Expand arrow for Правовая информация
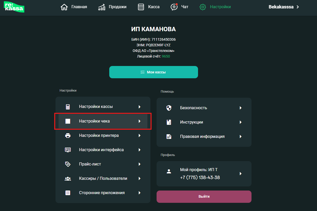Viewport: 317px width, 211px height. 241,137
